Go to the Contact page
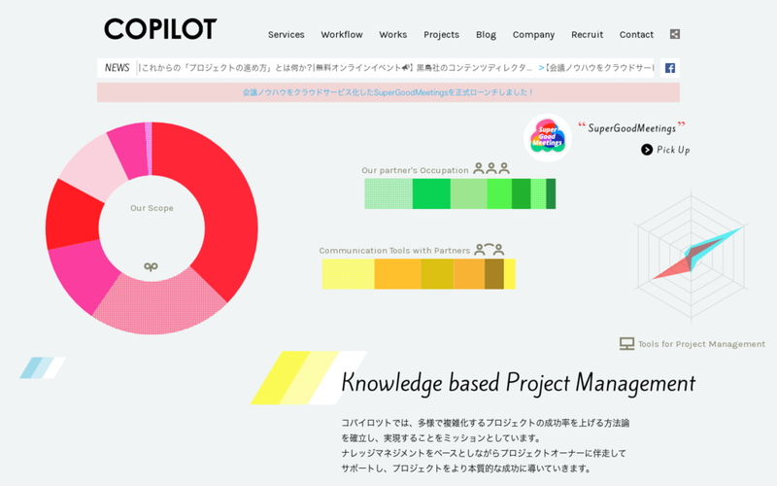The height and width of the screenshot is (486, 777). tap(636, 35)
